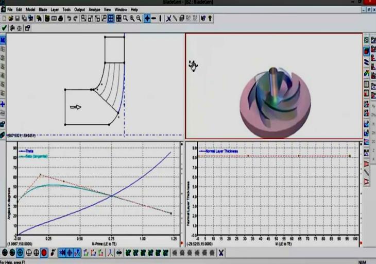Click the Open folder toolbar icon
Image resolution: width=376 pixels, height=264 pixels.
11,19
